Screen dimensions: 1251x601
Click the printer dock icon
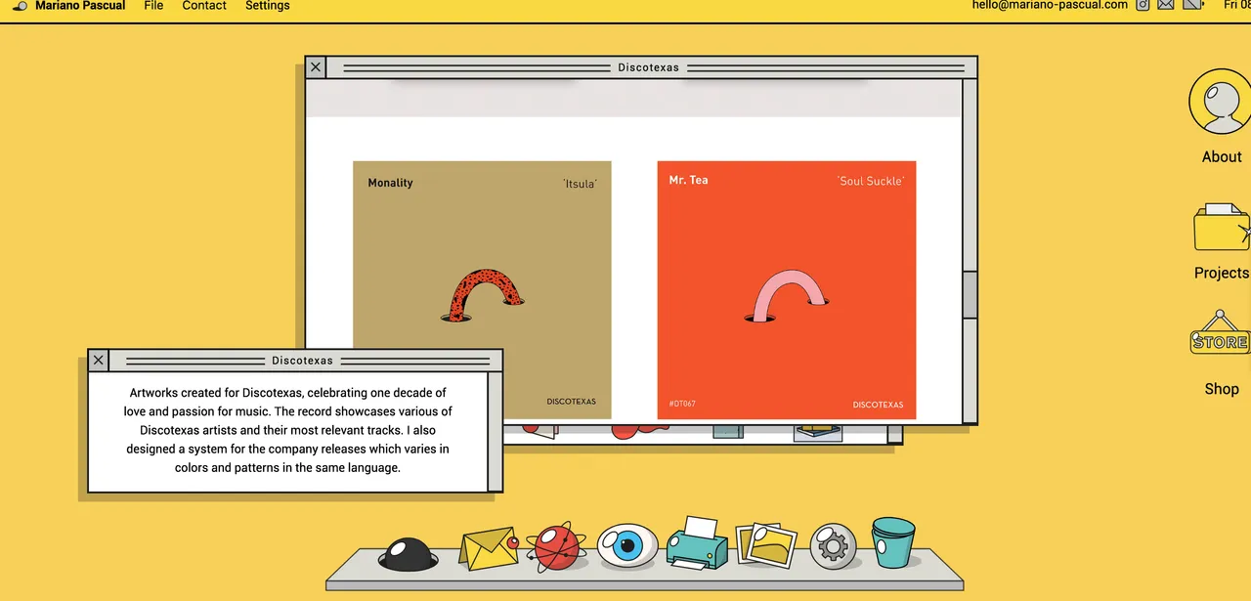[x=697, y=544]
